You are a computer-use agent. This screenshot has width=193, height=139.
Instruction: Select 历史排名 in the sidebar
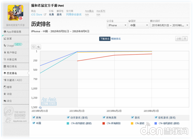pos(16,73)
